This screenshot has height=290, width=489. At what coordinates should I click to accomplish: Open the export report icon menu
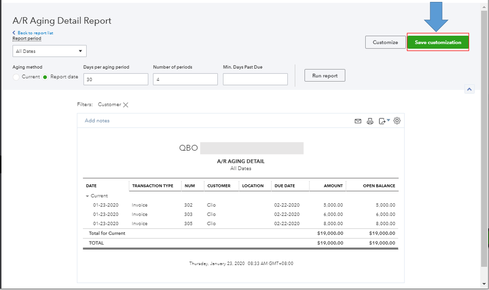click(384, 121)
